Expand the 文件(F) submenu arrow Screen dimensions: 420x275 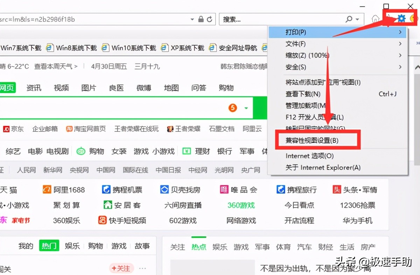click(400, 44)
